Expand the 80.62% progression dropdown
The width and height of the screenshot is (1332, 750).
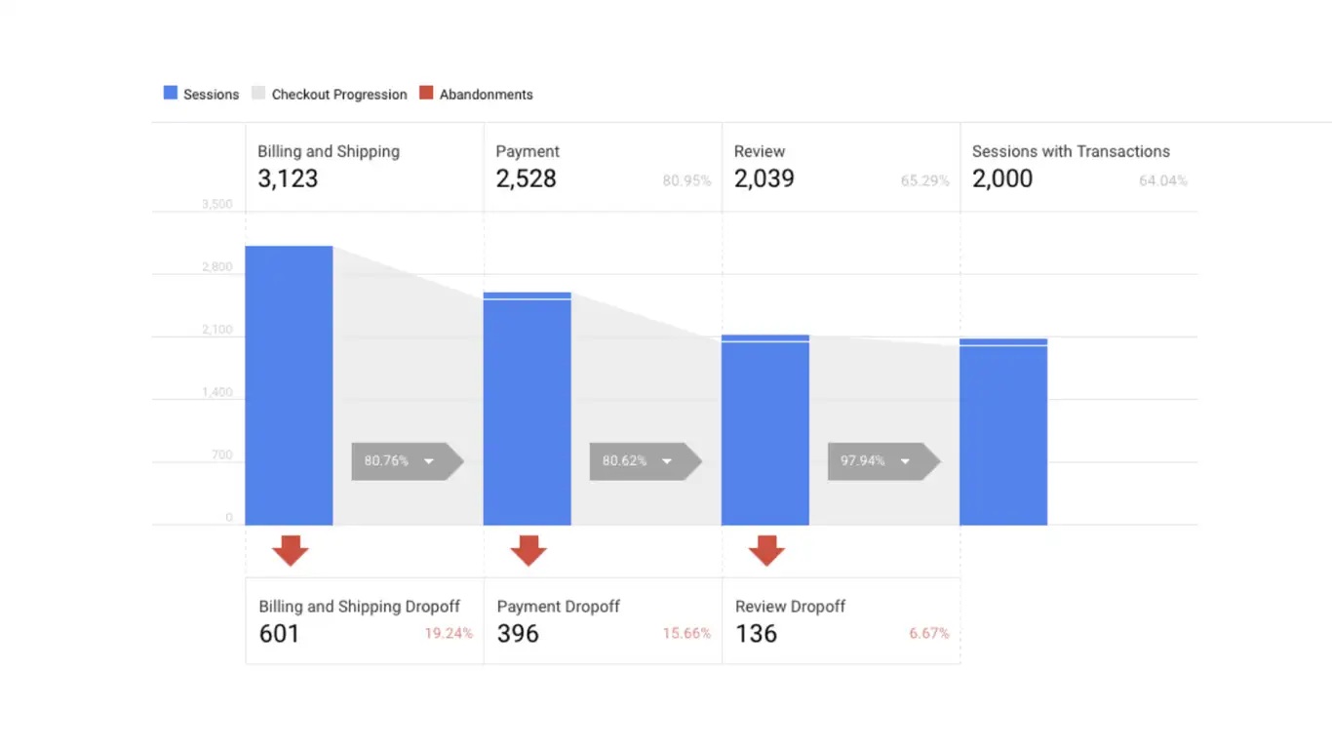coord(667,461)
